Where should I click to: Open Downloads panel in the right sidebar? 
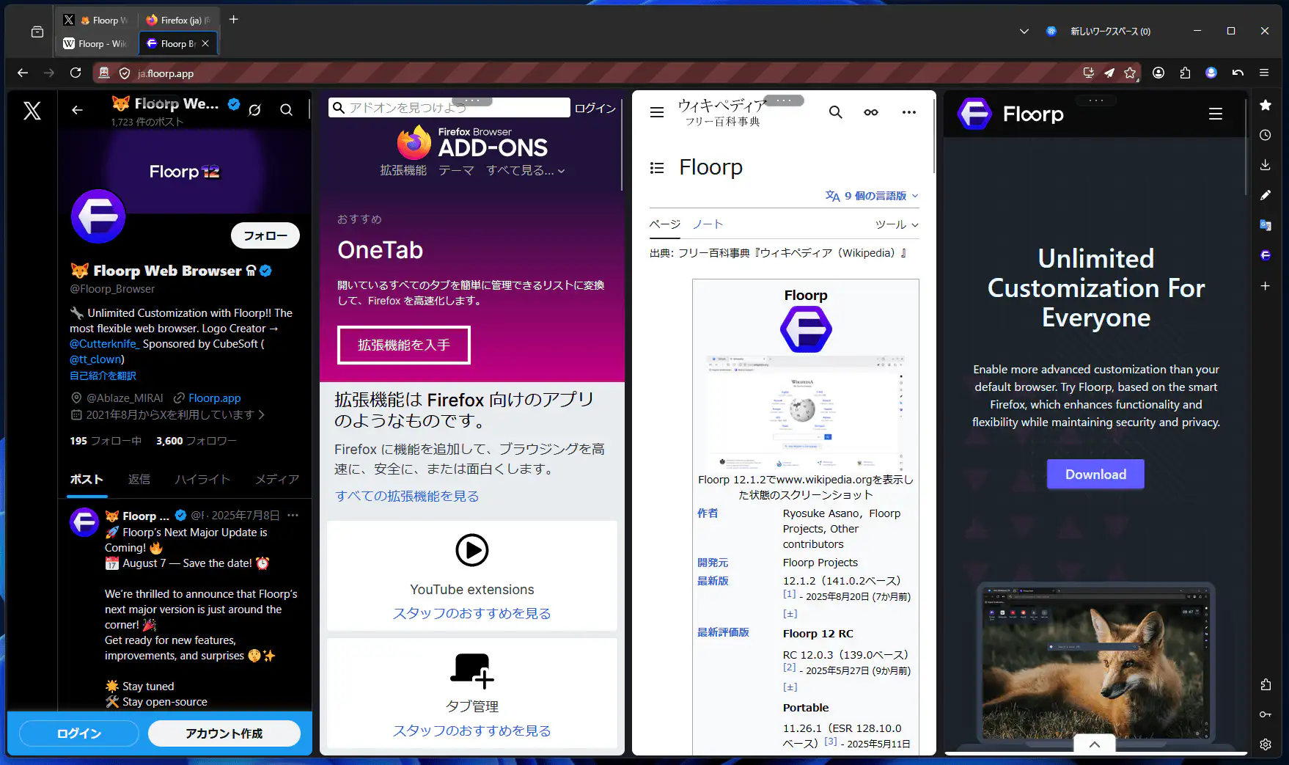click(1265, 165)
